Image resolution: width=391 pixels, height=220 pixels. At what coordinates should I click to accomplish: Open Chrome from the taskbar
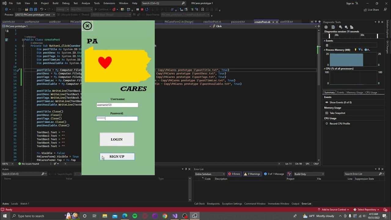tap(165, 216)
